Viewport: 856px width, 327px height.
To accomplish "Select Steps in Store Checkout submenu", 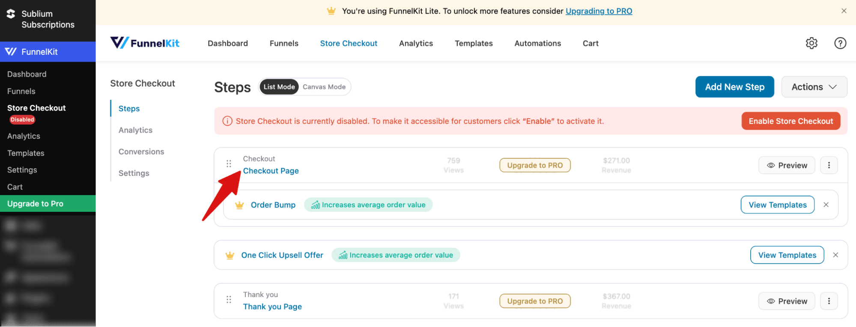I will pos(129,109).
